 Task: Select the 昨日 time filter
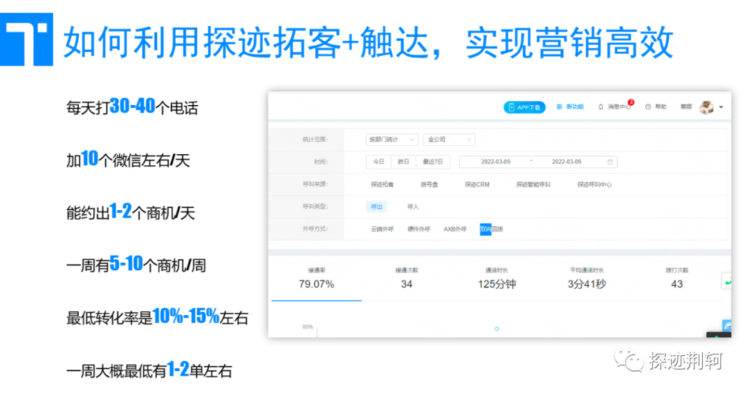coord(403,162)
